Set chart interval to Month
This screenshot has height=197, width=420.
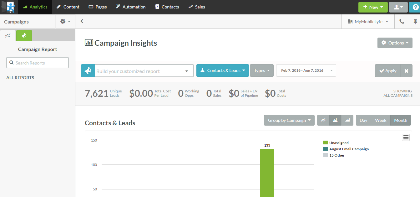[401, 120]
